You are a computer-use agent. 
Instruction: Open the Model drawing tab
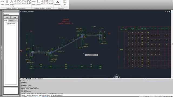(x=29, y=79)
